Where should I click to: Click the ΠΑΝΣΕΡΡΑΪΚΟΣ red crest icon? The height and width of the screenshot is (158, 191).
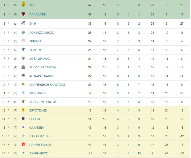pos(23,144)
